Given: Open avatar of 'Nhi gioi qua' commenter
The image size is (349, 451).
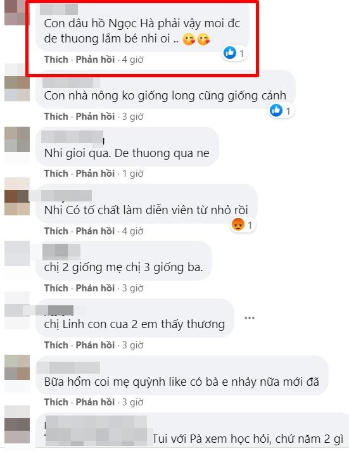Looking at the screenshot, I should tap(17, 139).
